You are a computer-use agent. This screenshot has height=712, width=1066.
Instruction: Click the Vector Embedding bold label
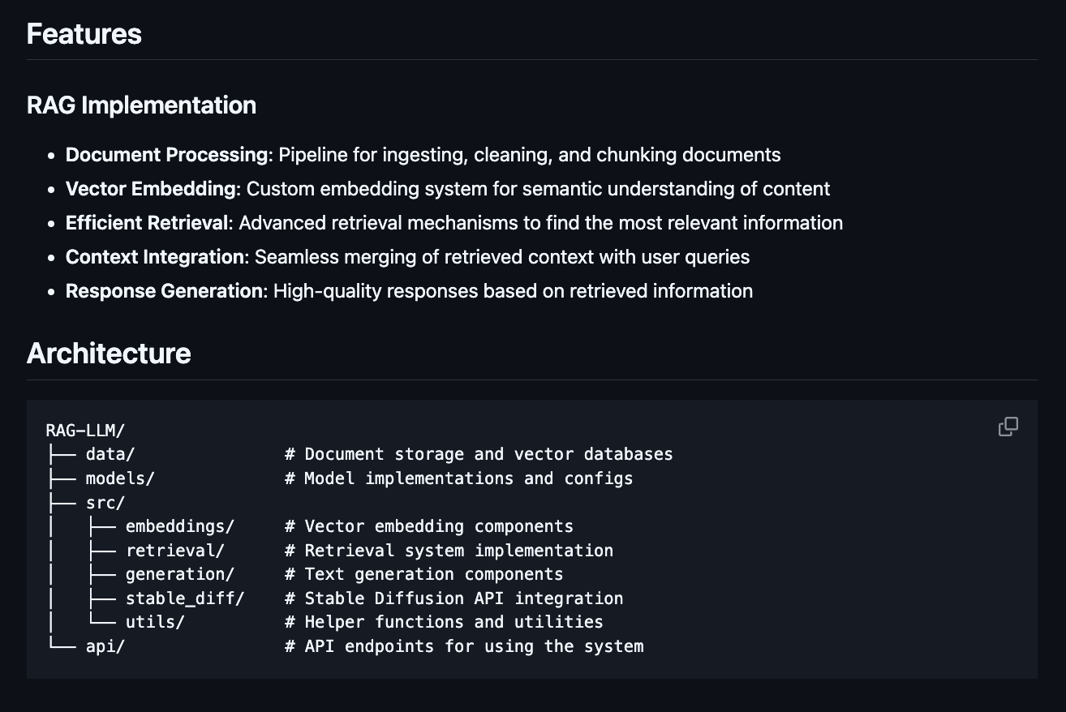coord(151,189)
